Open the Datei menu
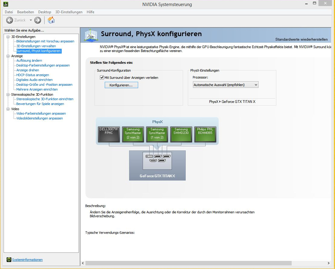This screenshot has width=335, height=269. point(9,12)
